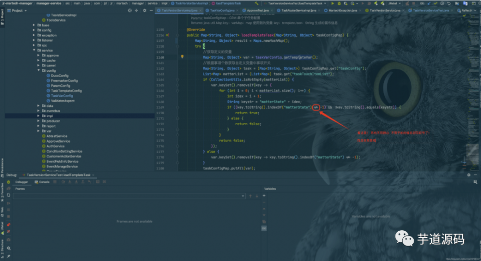Click locate file target icon in Project panel

coord(129,11)
